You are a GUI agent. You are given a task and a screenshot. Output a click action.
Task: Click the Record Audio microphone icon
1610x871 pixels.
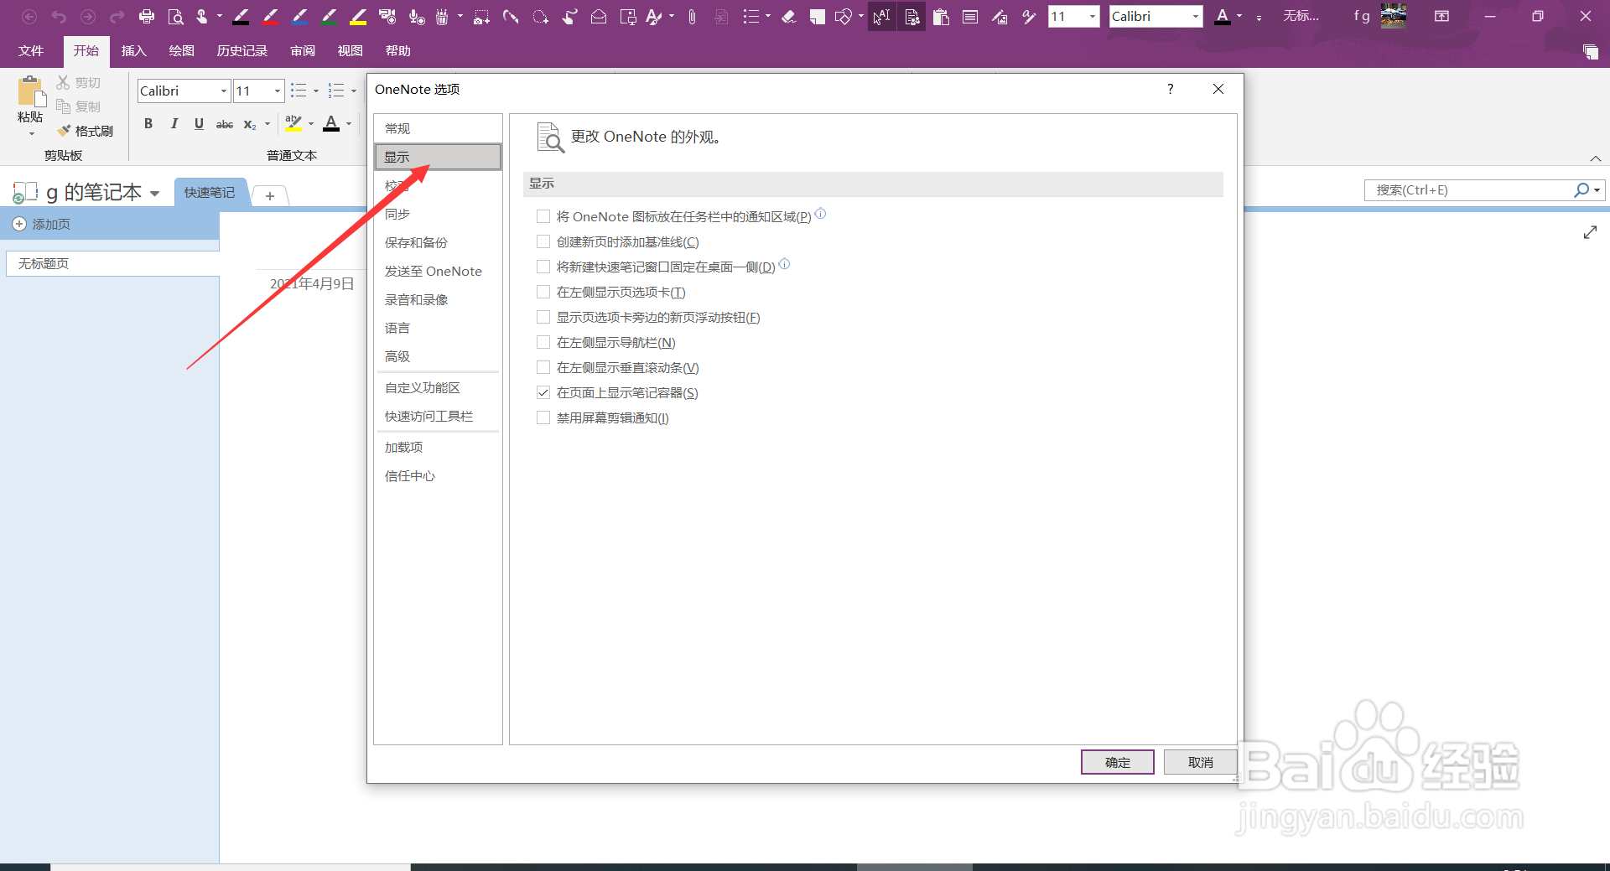click(x=417, y=16)
